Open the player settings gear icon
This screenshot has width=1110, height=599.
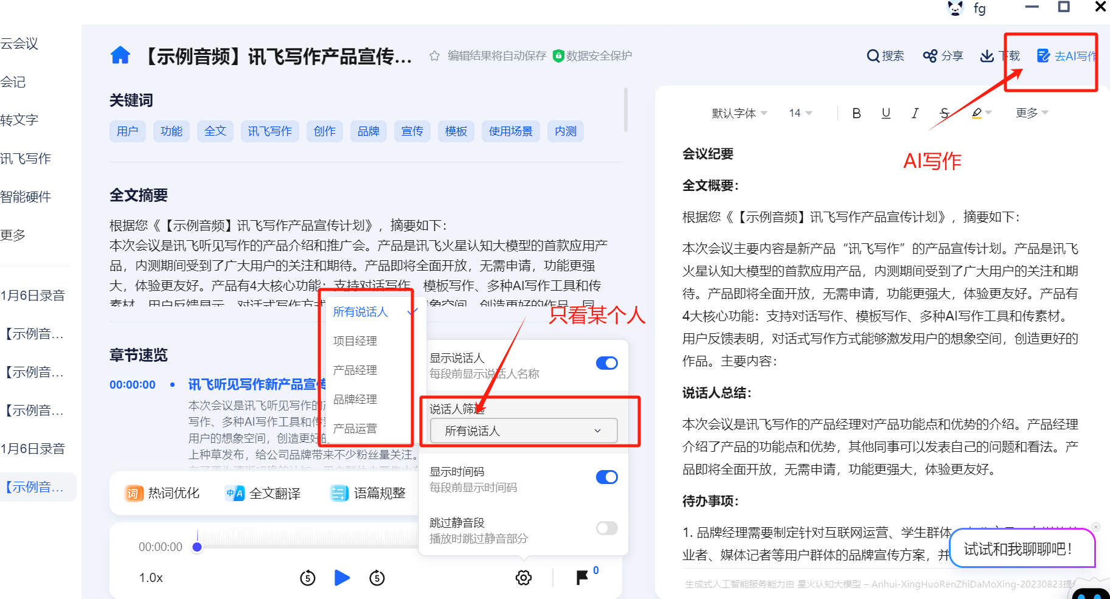click(x=524, y=578)
